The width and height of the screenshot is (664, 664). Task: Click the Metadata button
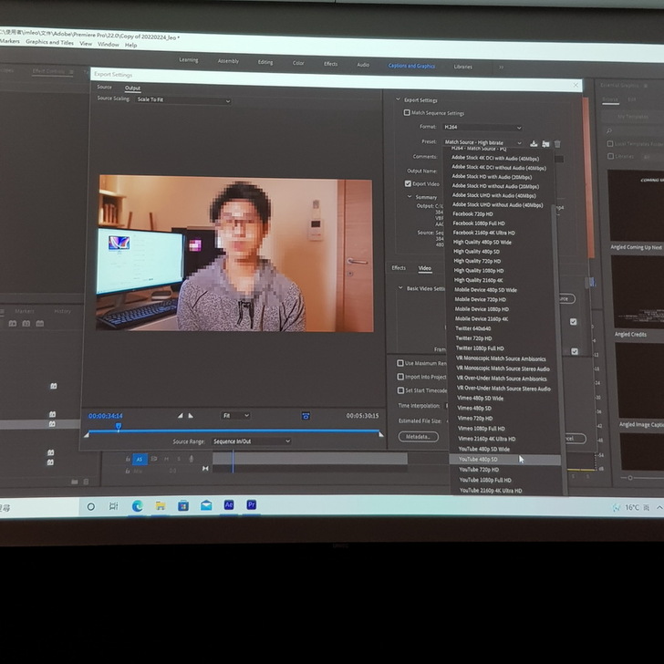tap(419, 437)
